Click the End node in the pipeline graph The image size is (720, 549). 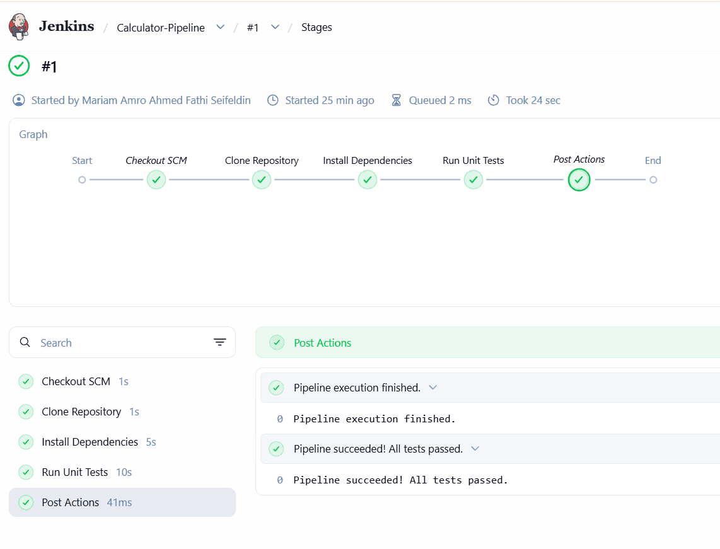click(653, 180)
